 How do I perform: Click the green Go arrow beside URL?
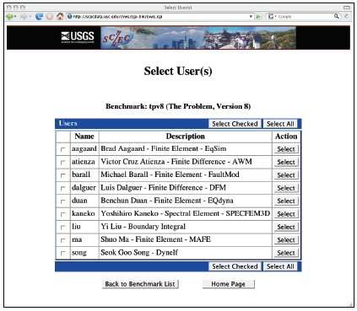[258, 17]
